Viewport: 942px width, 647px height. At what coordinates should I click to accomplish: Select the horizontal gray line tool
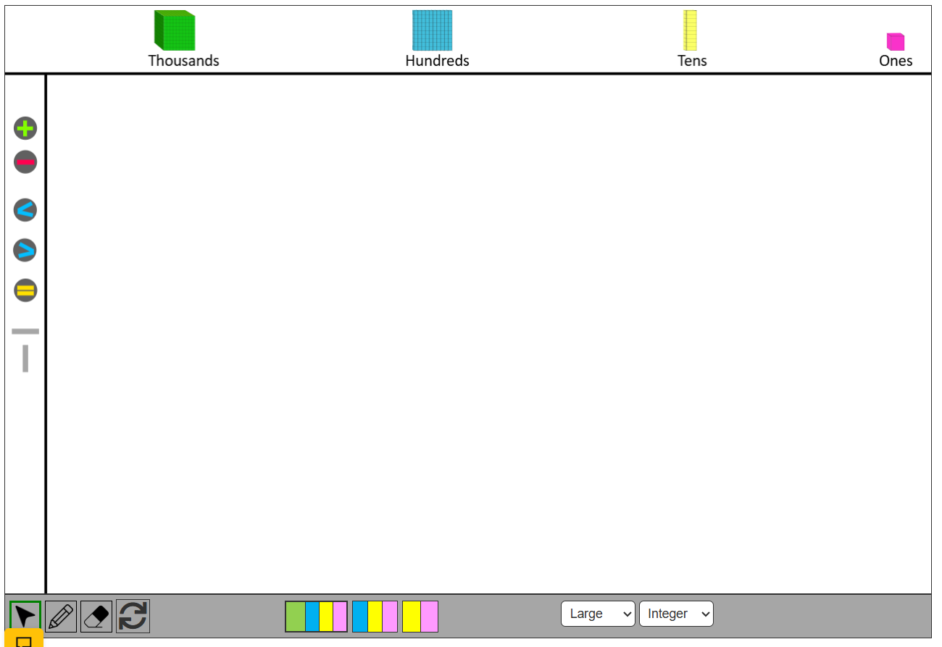click(25, 331)
